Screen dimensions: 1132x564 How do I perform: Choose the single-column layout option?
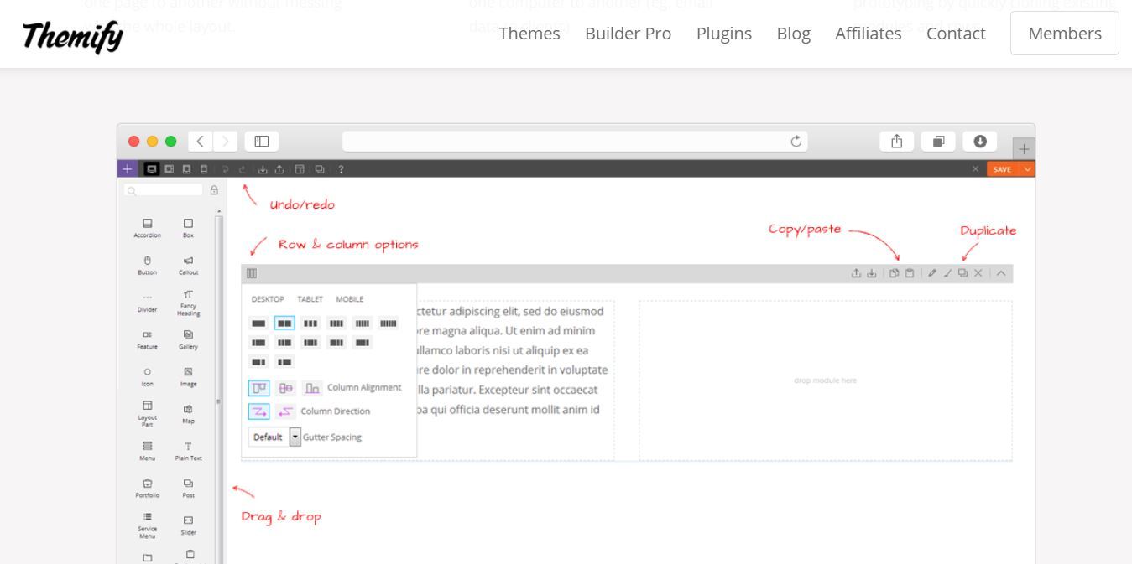(x=258, y=323)
